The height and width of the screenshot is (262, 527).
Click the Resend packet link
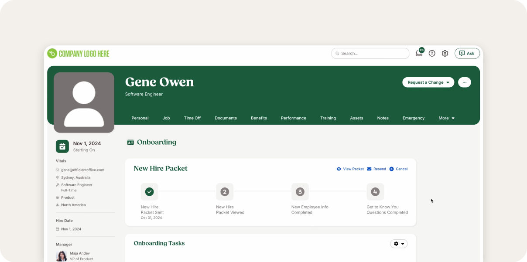point(376,169)
